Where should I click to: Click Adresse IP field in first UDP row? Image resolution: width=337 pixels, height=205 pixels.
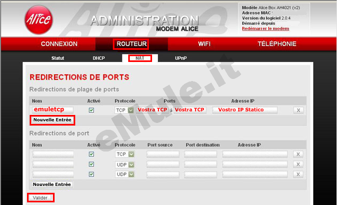[x=255, y=164]
